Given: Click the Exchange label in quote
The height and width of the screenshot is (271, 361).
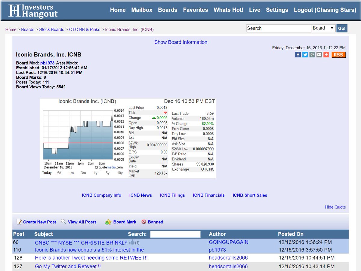Looking at the screenshot, I should 180,169.
